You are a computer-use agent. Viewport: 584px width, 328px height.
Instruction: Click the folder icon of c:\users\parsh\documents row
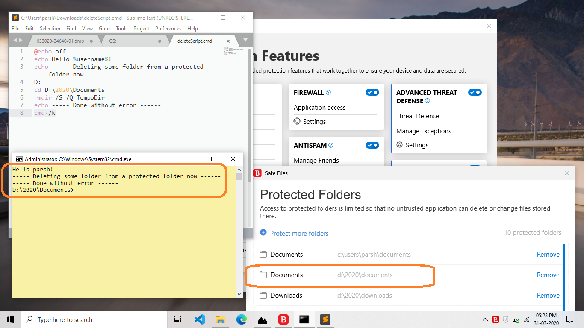[263, 255]
